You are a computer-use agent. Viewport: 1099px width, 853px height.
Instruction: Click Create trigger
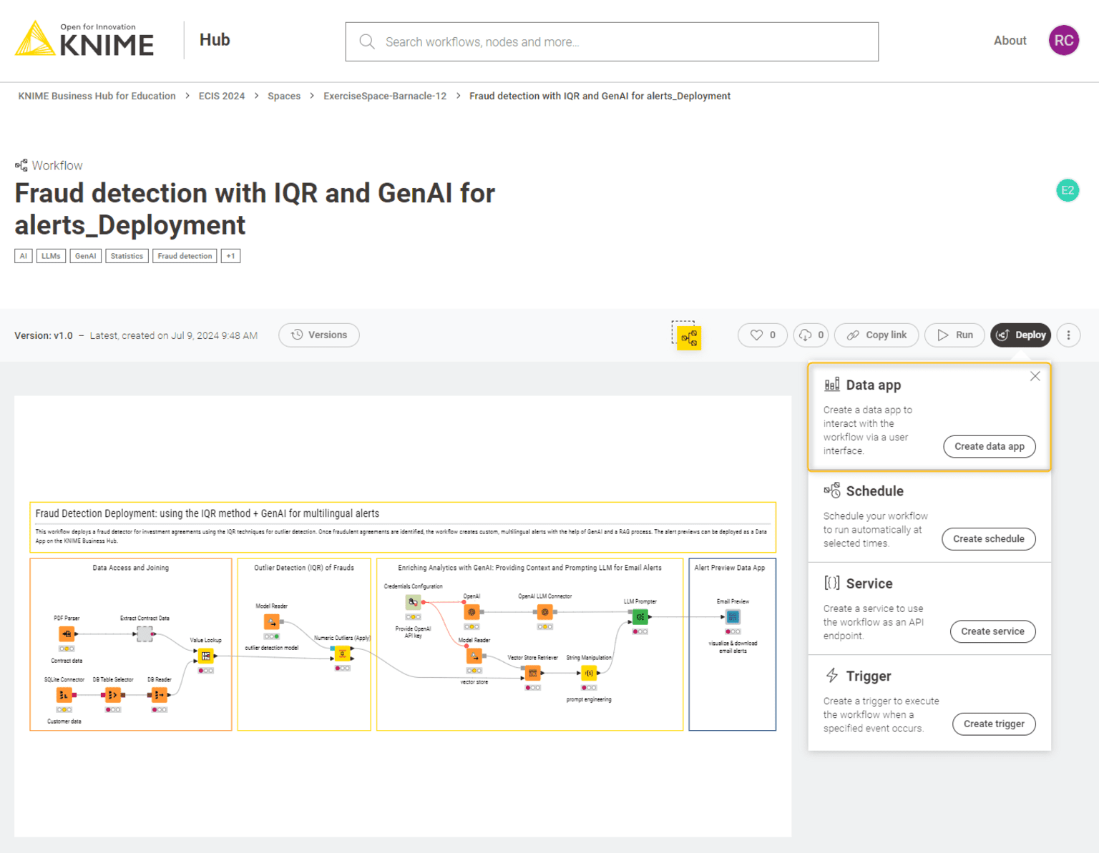click(994, 724)
